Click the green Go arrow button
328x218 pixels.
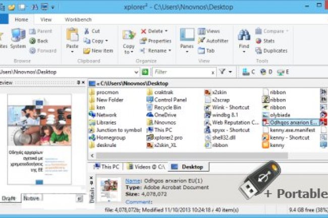[145, 72]
